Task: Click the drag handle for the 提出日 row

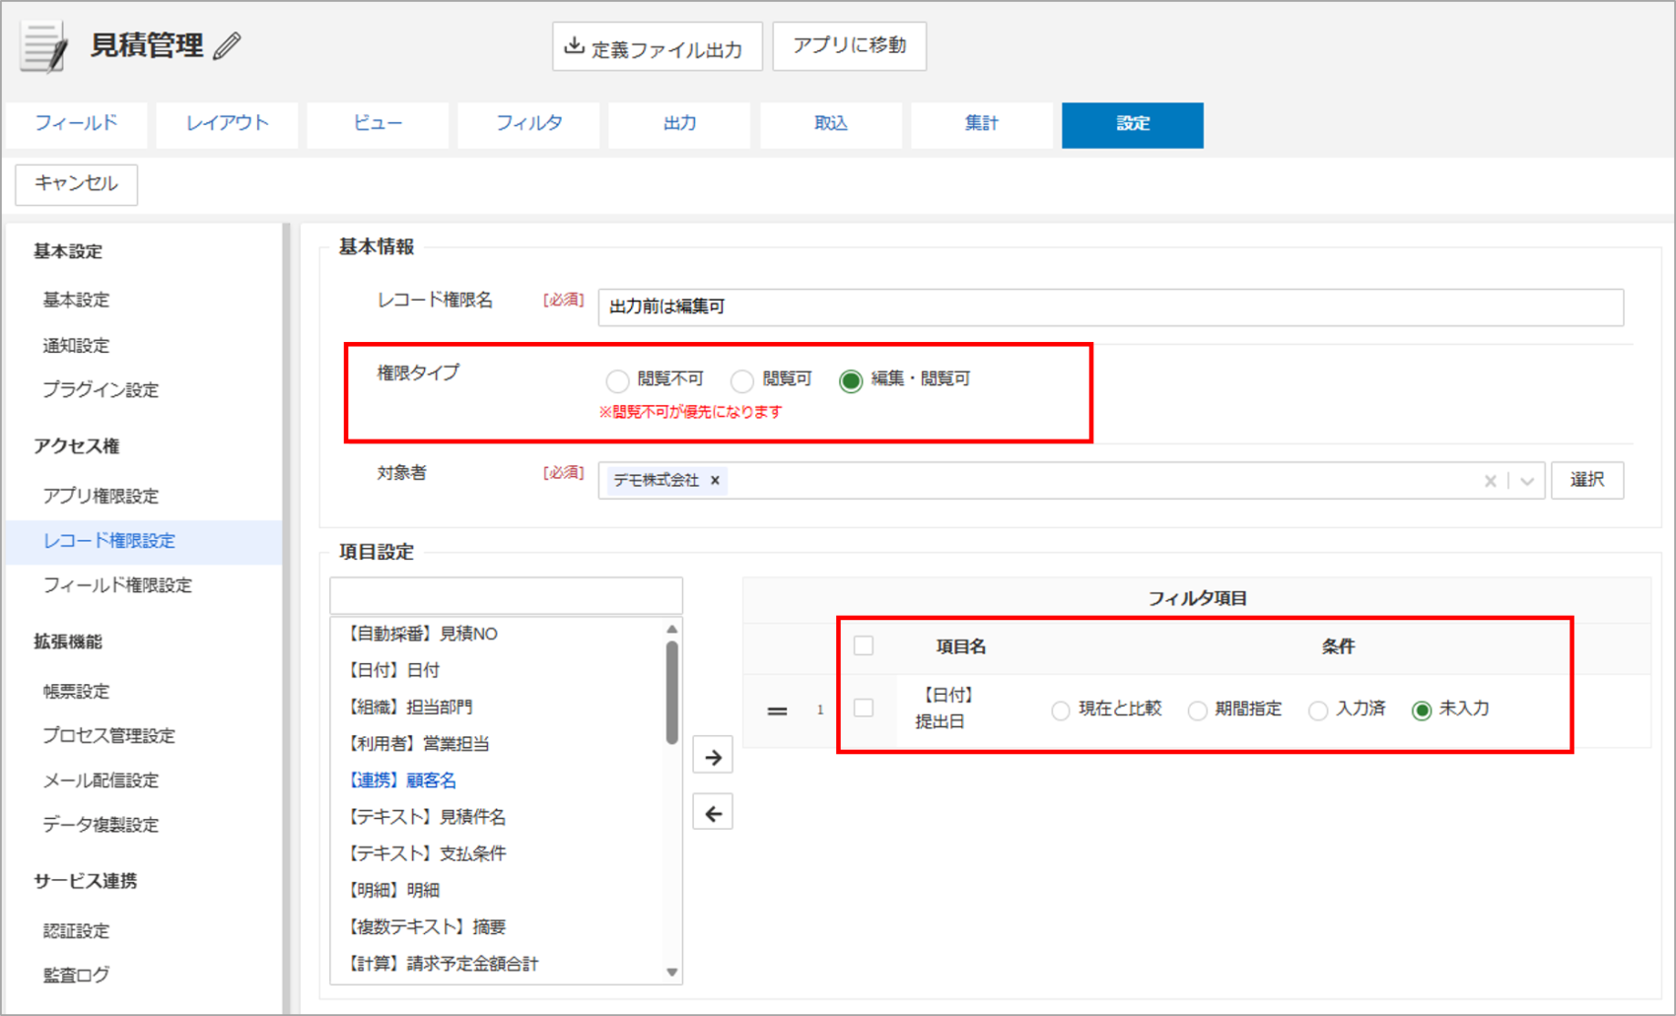Action: tap(777, 710)
